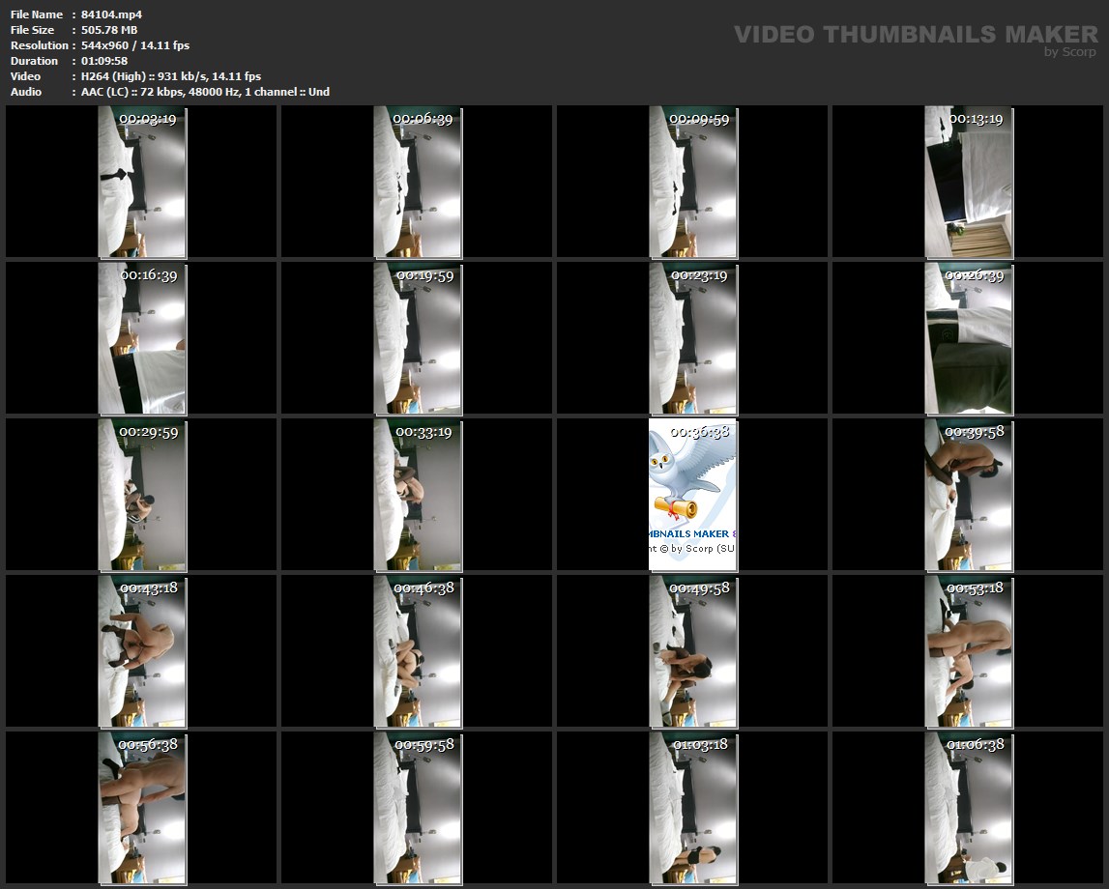1109x889 pixels.
Task: Click the owl logo frame at 00:36:38
Action: click(692, 495)
